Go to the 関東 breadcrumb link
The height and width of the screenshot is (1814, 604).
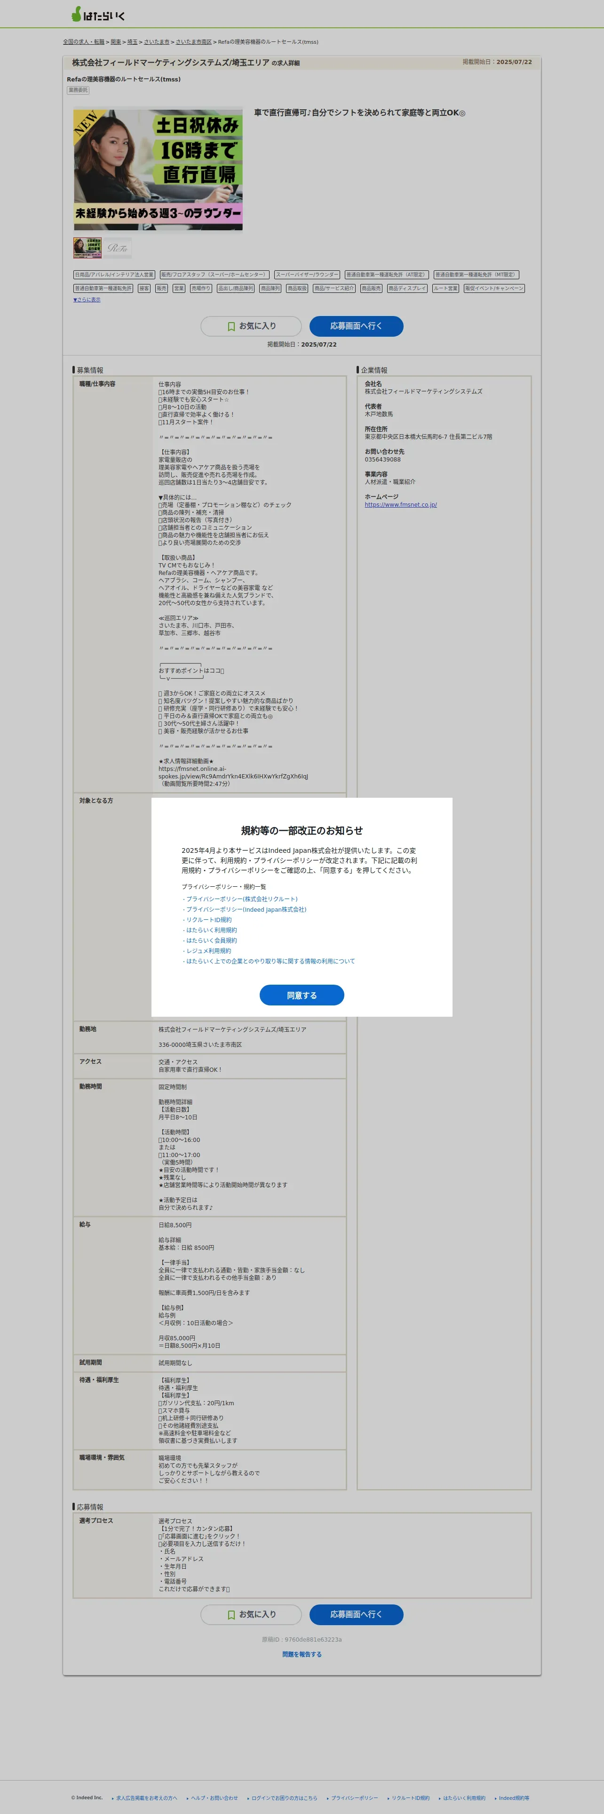coord(115,41)
